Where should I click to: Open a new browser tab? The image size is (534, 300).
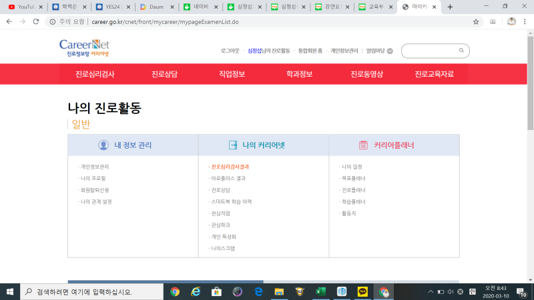(x=450, y=7)
